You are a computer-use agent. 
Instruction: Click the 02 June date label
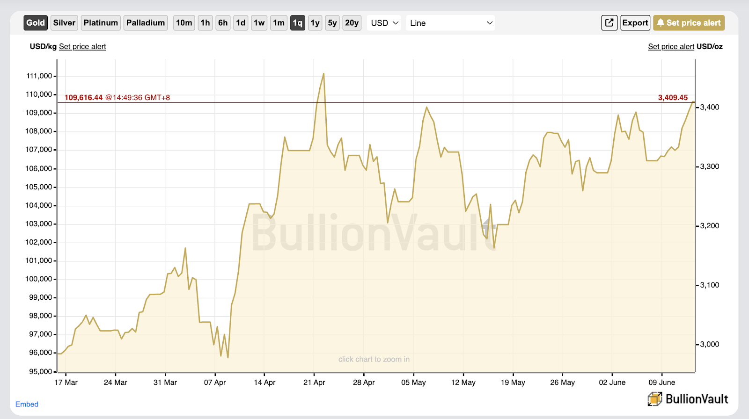click(612, 383)
